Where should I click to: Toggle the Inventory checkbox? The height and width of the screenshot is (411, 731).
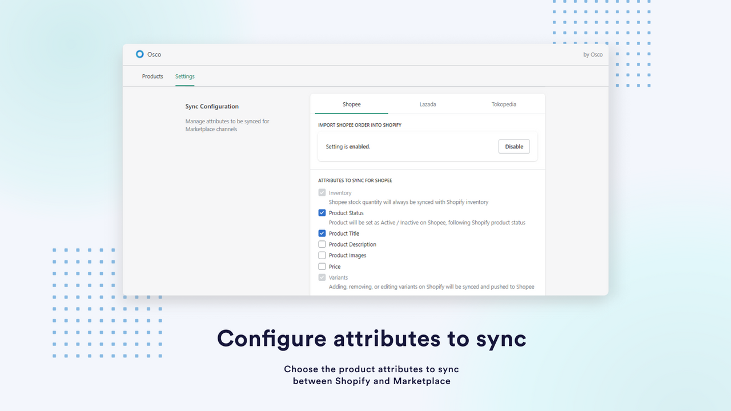pyautogui.click(x=322, y=193)
